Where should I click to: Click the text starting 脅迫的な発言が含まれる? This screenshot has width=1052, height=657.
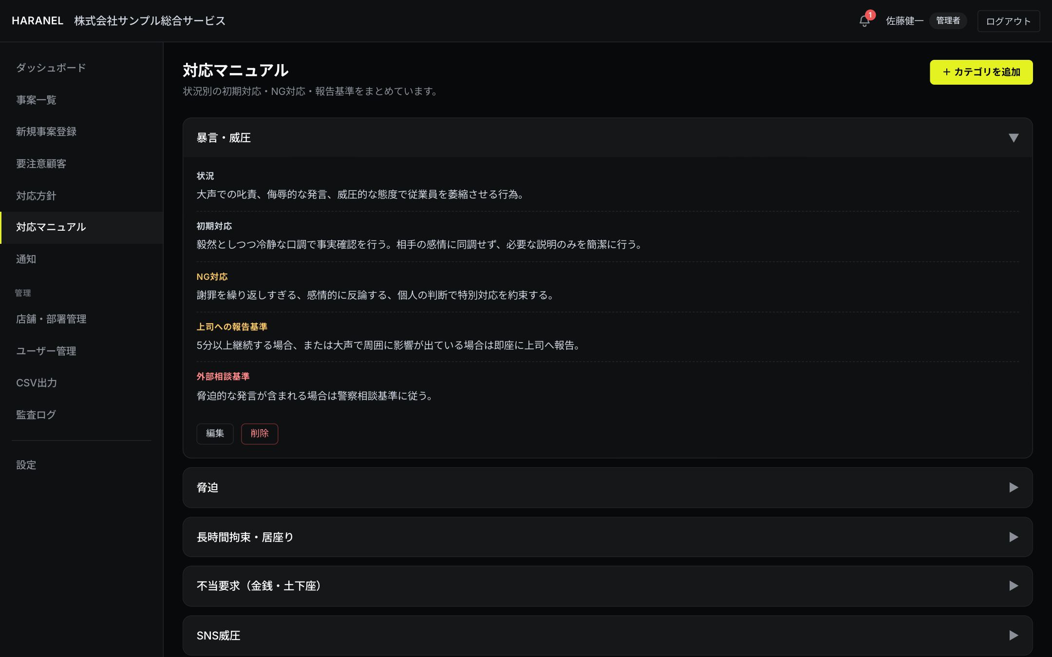(315, 396)
